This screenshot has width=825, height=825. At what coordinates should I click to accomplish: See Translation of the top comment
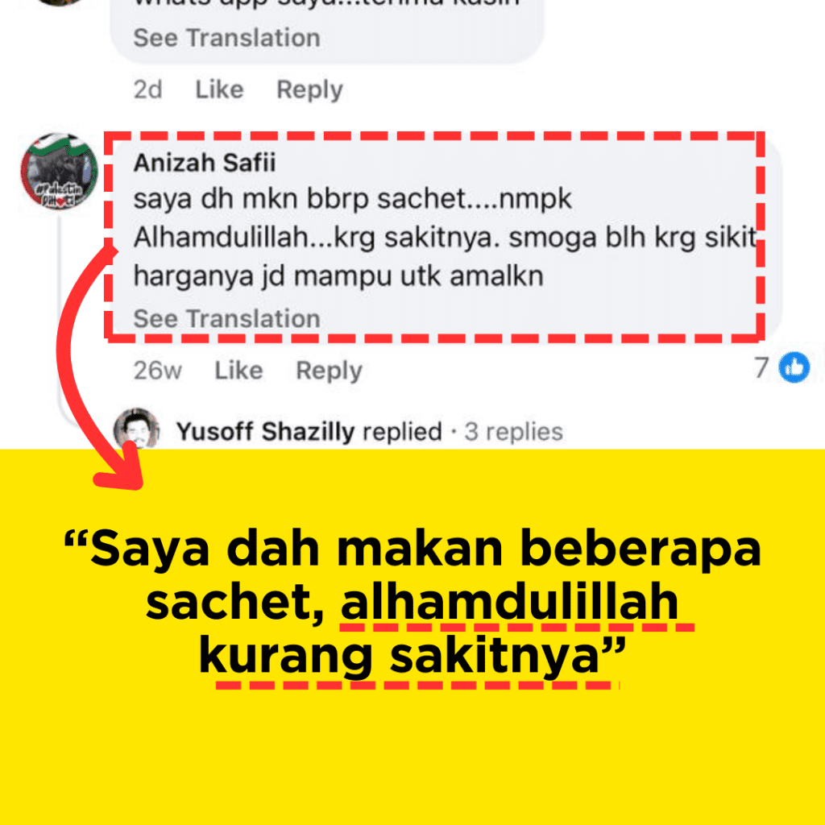click(x=226, y=38)
